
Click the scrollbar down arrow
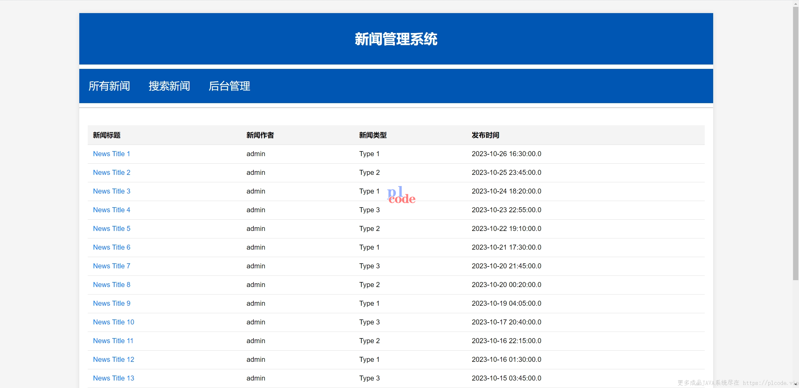pyautogui.click(x=796, y=384)
